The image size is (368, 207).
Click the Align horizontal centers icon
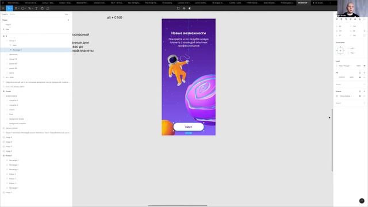click(342, 19)
